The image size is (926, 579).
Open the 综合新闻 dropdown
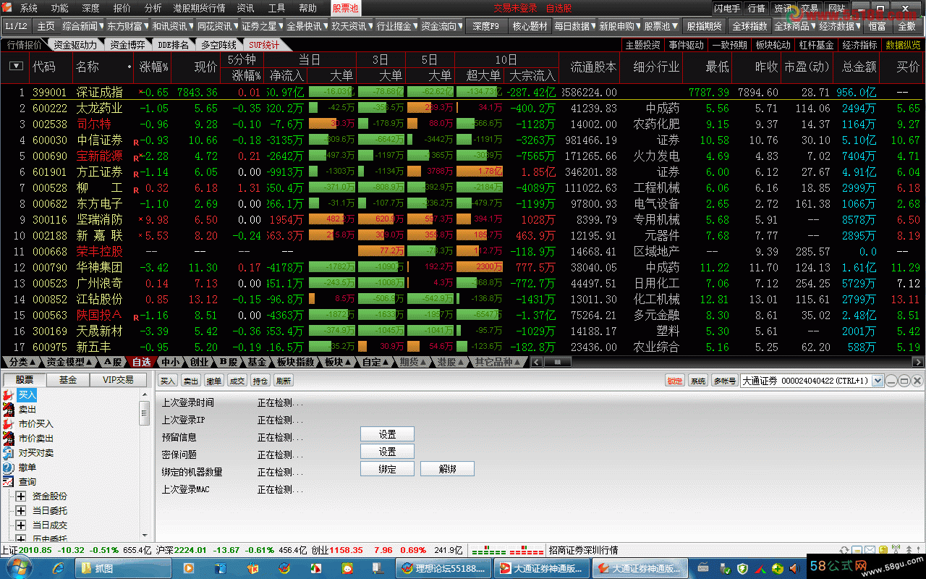pyautogui.click(x=83, y=26)
